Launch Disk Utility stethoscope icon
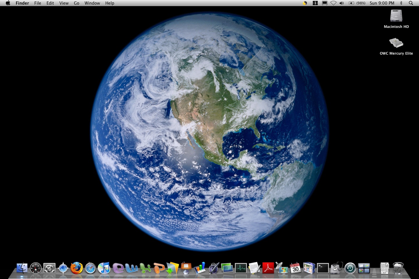Screen dimensions: 419x279 click(336, 268)
